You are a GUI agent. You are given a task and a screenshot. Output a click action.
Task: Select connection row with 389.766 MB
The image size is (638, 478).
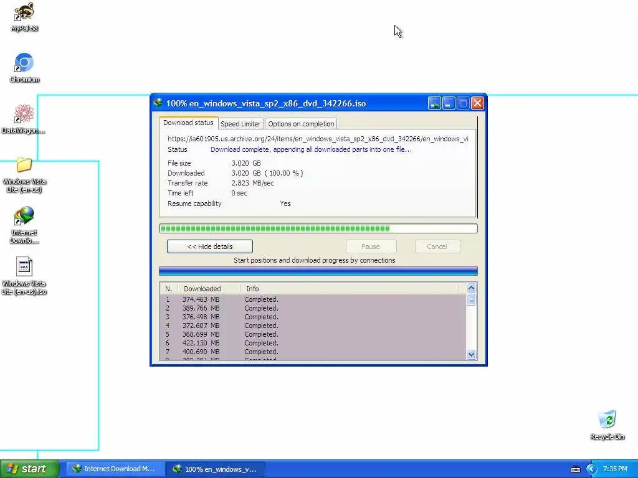313,308
